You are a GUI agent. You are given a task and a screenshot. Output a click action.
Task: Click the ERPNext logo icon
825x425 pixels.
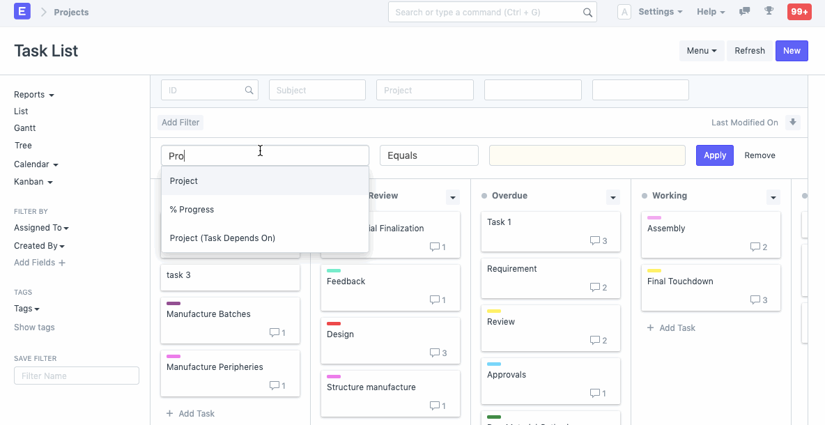click(x=22, y=11)
